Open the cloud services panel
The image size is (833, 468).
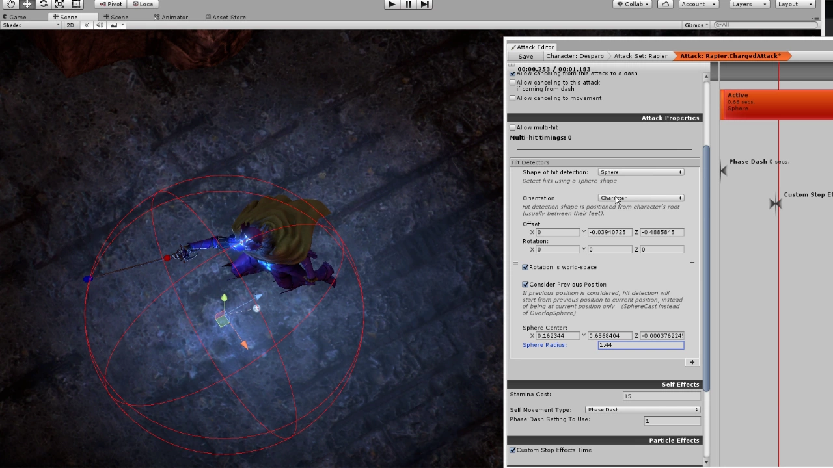click(x=665, y=4)
